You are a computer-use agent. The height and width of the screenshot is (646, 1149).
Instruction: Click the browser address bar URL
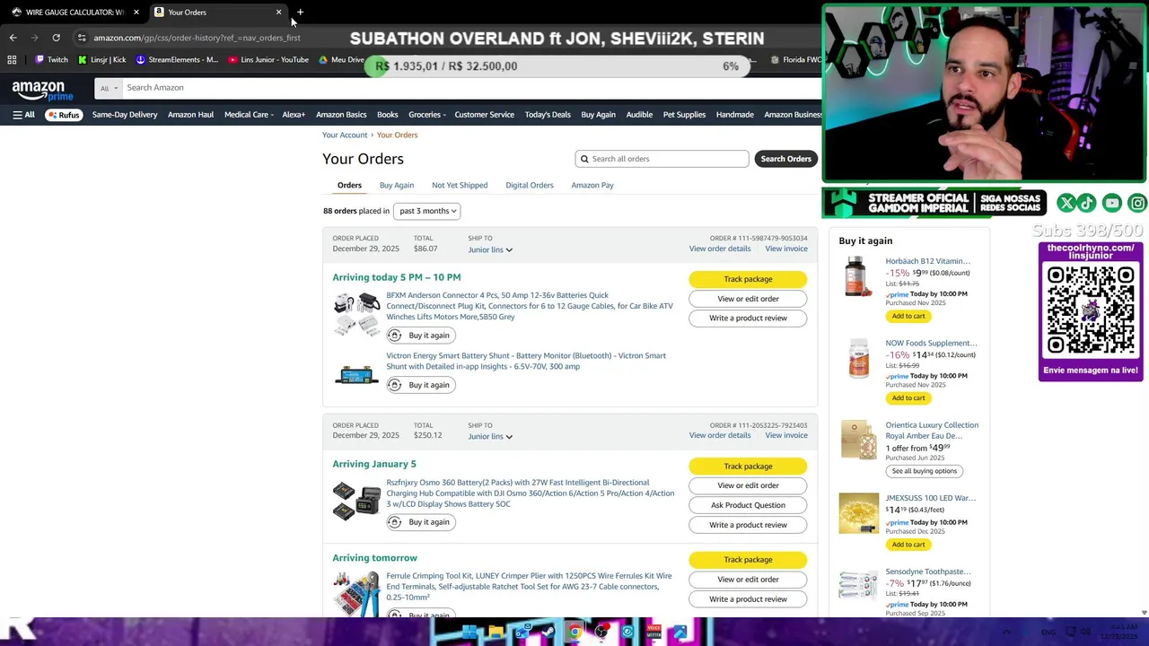197,38
